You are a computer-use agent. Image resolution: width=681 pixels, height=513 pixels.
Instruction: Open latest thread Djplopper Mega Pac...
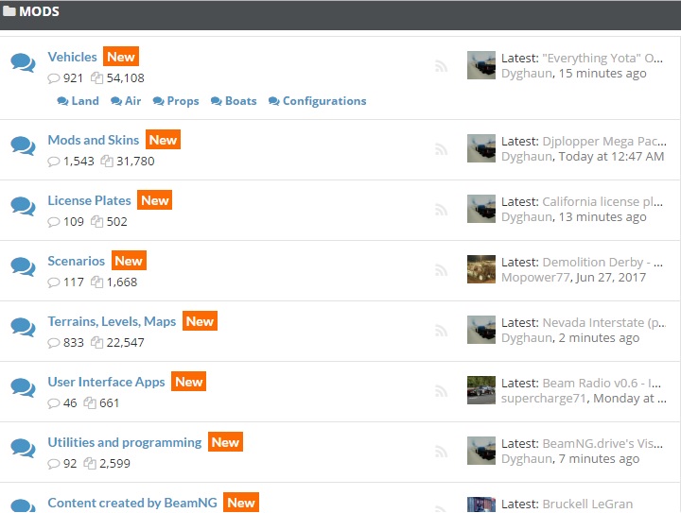click(604, 142)
